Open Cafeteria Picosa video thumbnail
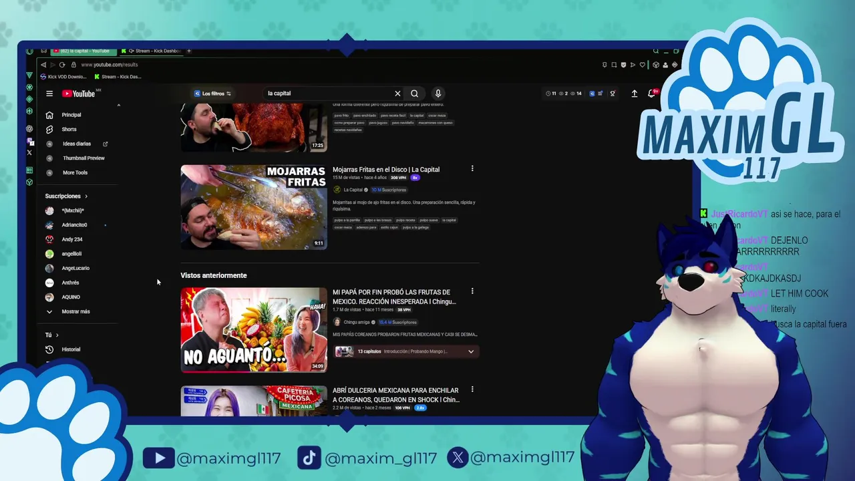The image size is (855, 481). tap(254, 401)
